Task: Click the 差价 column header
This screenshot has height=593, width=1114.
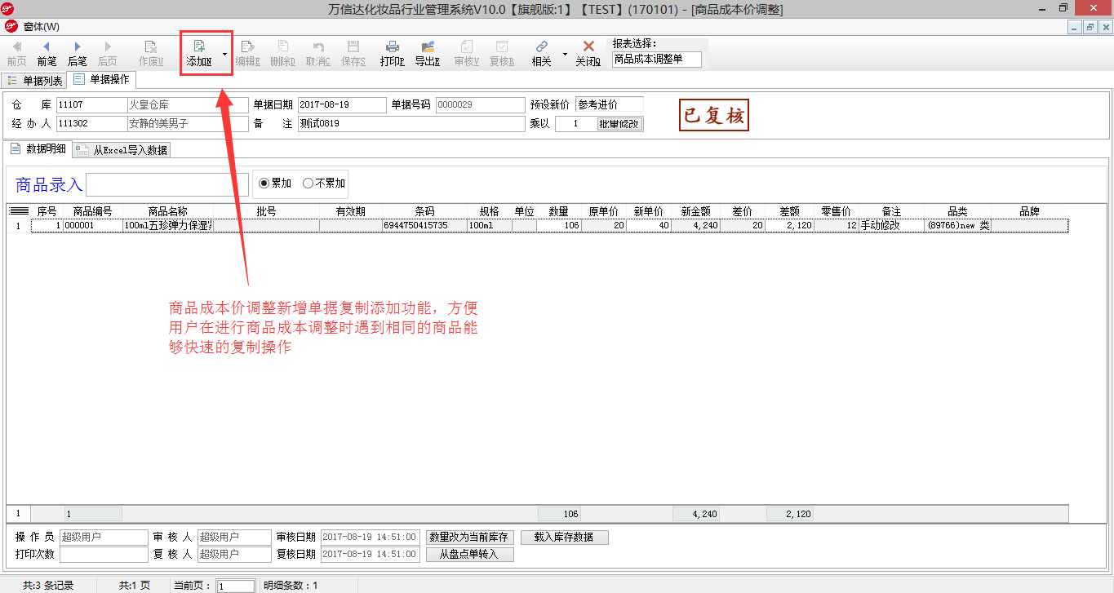Action: tap(743, 212)
